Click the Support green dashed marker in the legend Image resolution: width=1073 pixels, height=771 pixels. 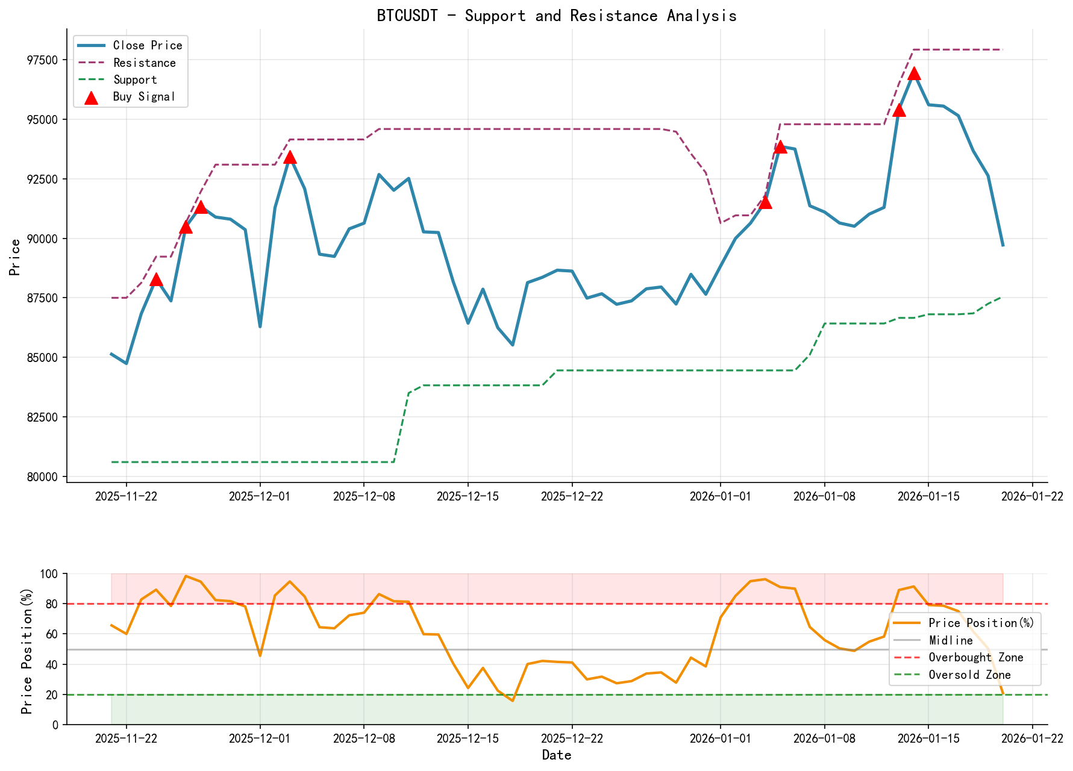[x=92, y=79]
